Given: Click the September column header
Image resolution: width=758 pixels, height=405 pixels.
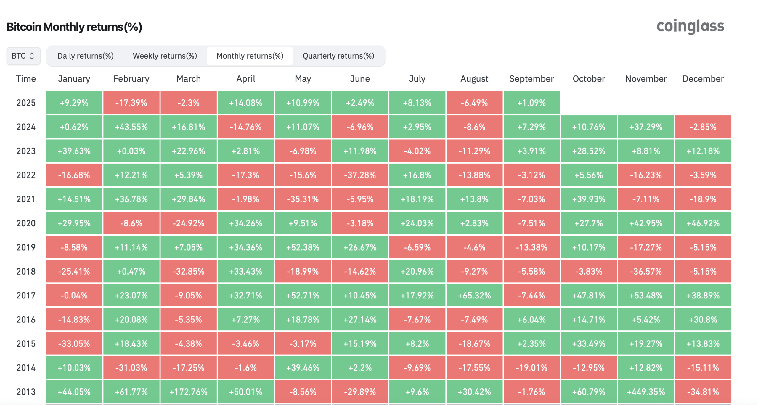Looking at the screenshot, I should (x=531, y=79).
